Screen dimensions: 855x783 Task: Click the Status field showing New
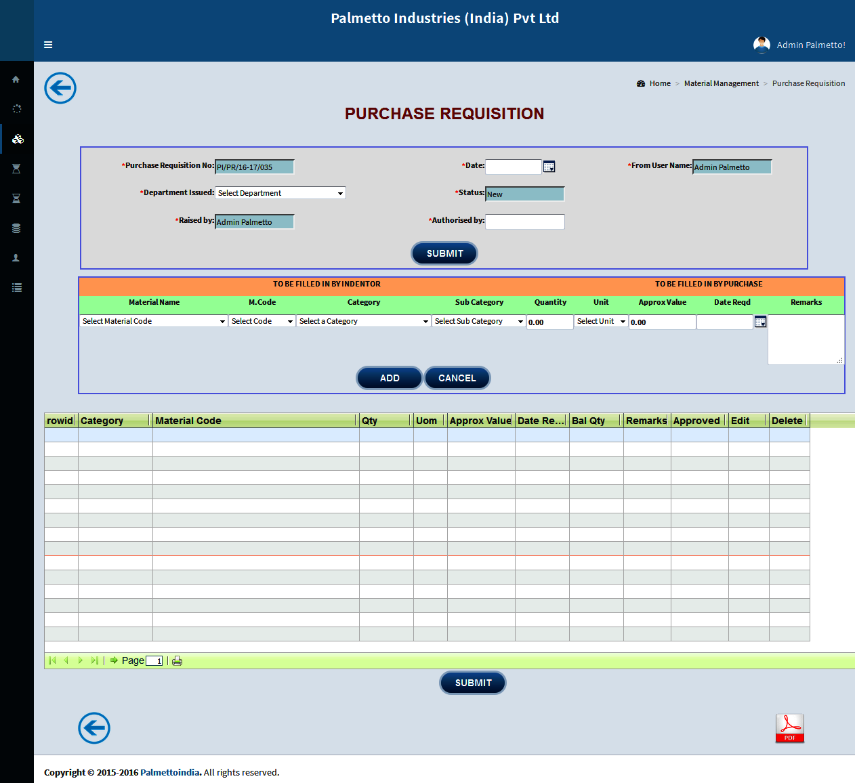coord(525,194)
